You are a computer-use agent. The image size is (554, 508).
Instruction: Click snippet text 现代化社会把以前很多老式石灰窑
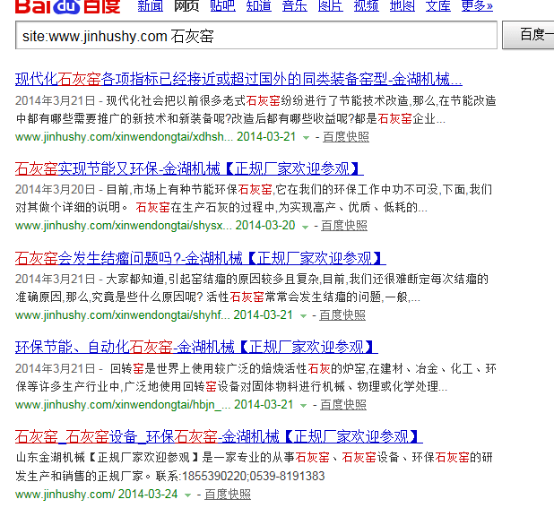point(255,110)
